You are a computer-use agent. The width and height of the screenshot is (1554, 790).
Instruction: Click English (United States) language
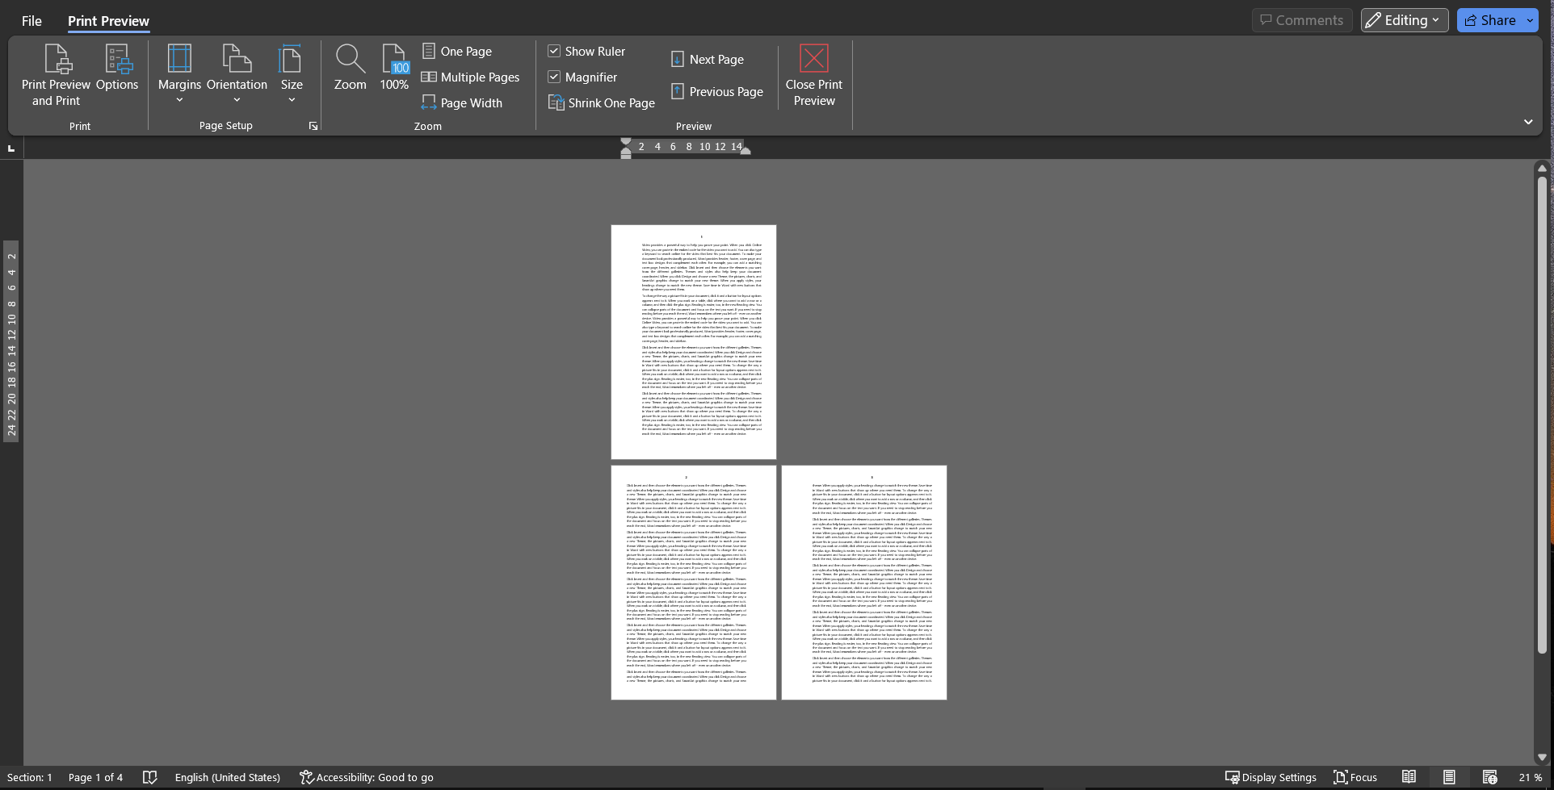tap(228, 777)
